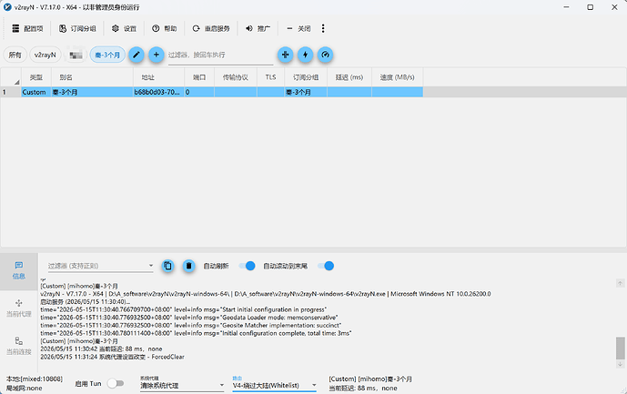Expand the log filter regex dropdown
The image size is (627, 394).
coord(151,265)
